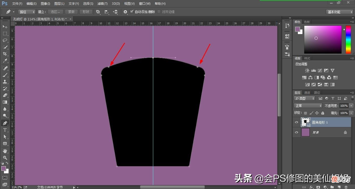Add Color Balance adjustment icon
The height and width of the screenshot is (189, 355).
310,78
